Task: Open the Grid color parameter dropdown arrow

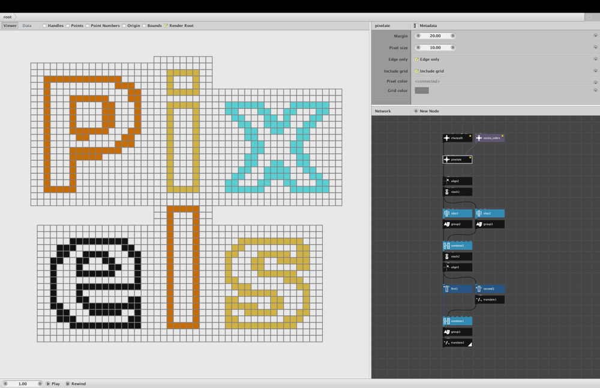Action: pos(595,90)
